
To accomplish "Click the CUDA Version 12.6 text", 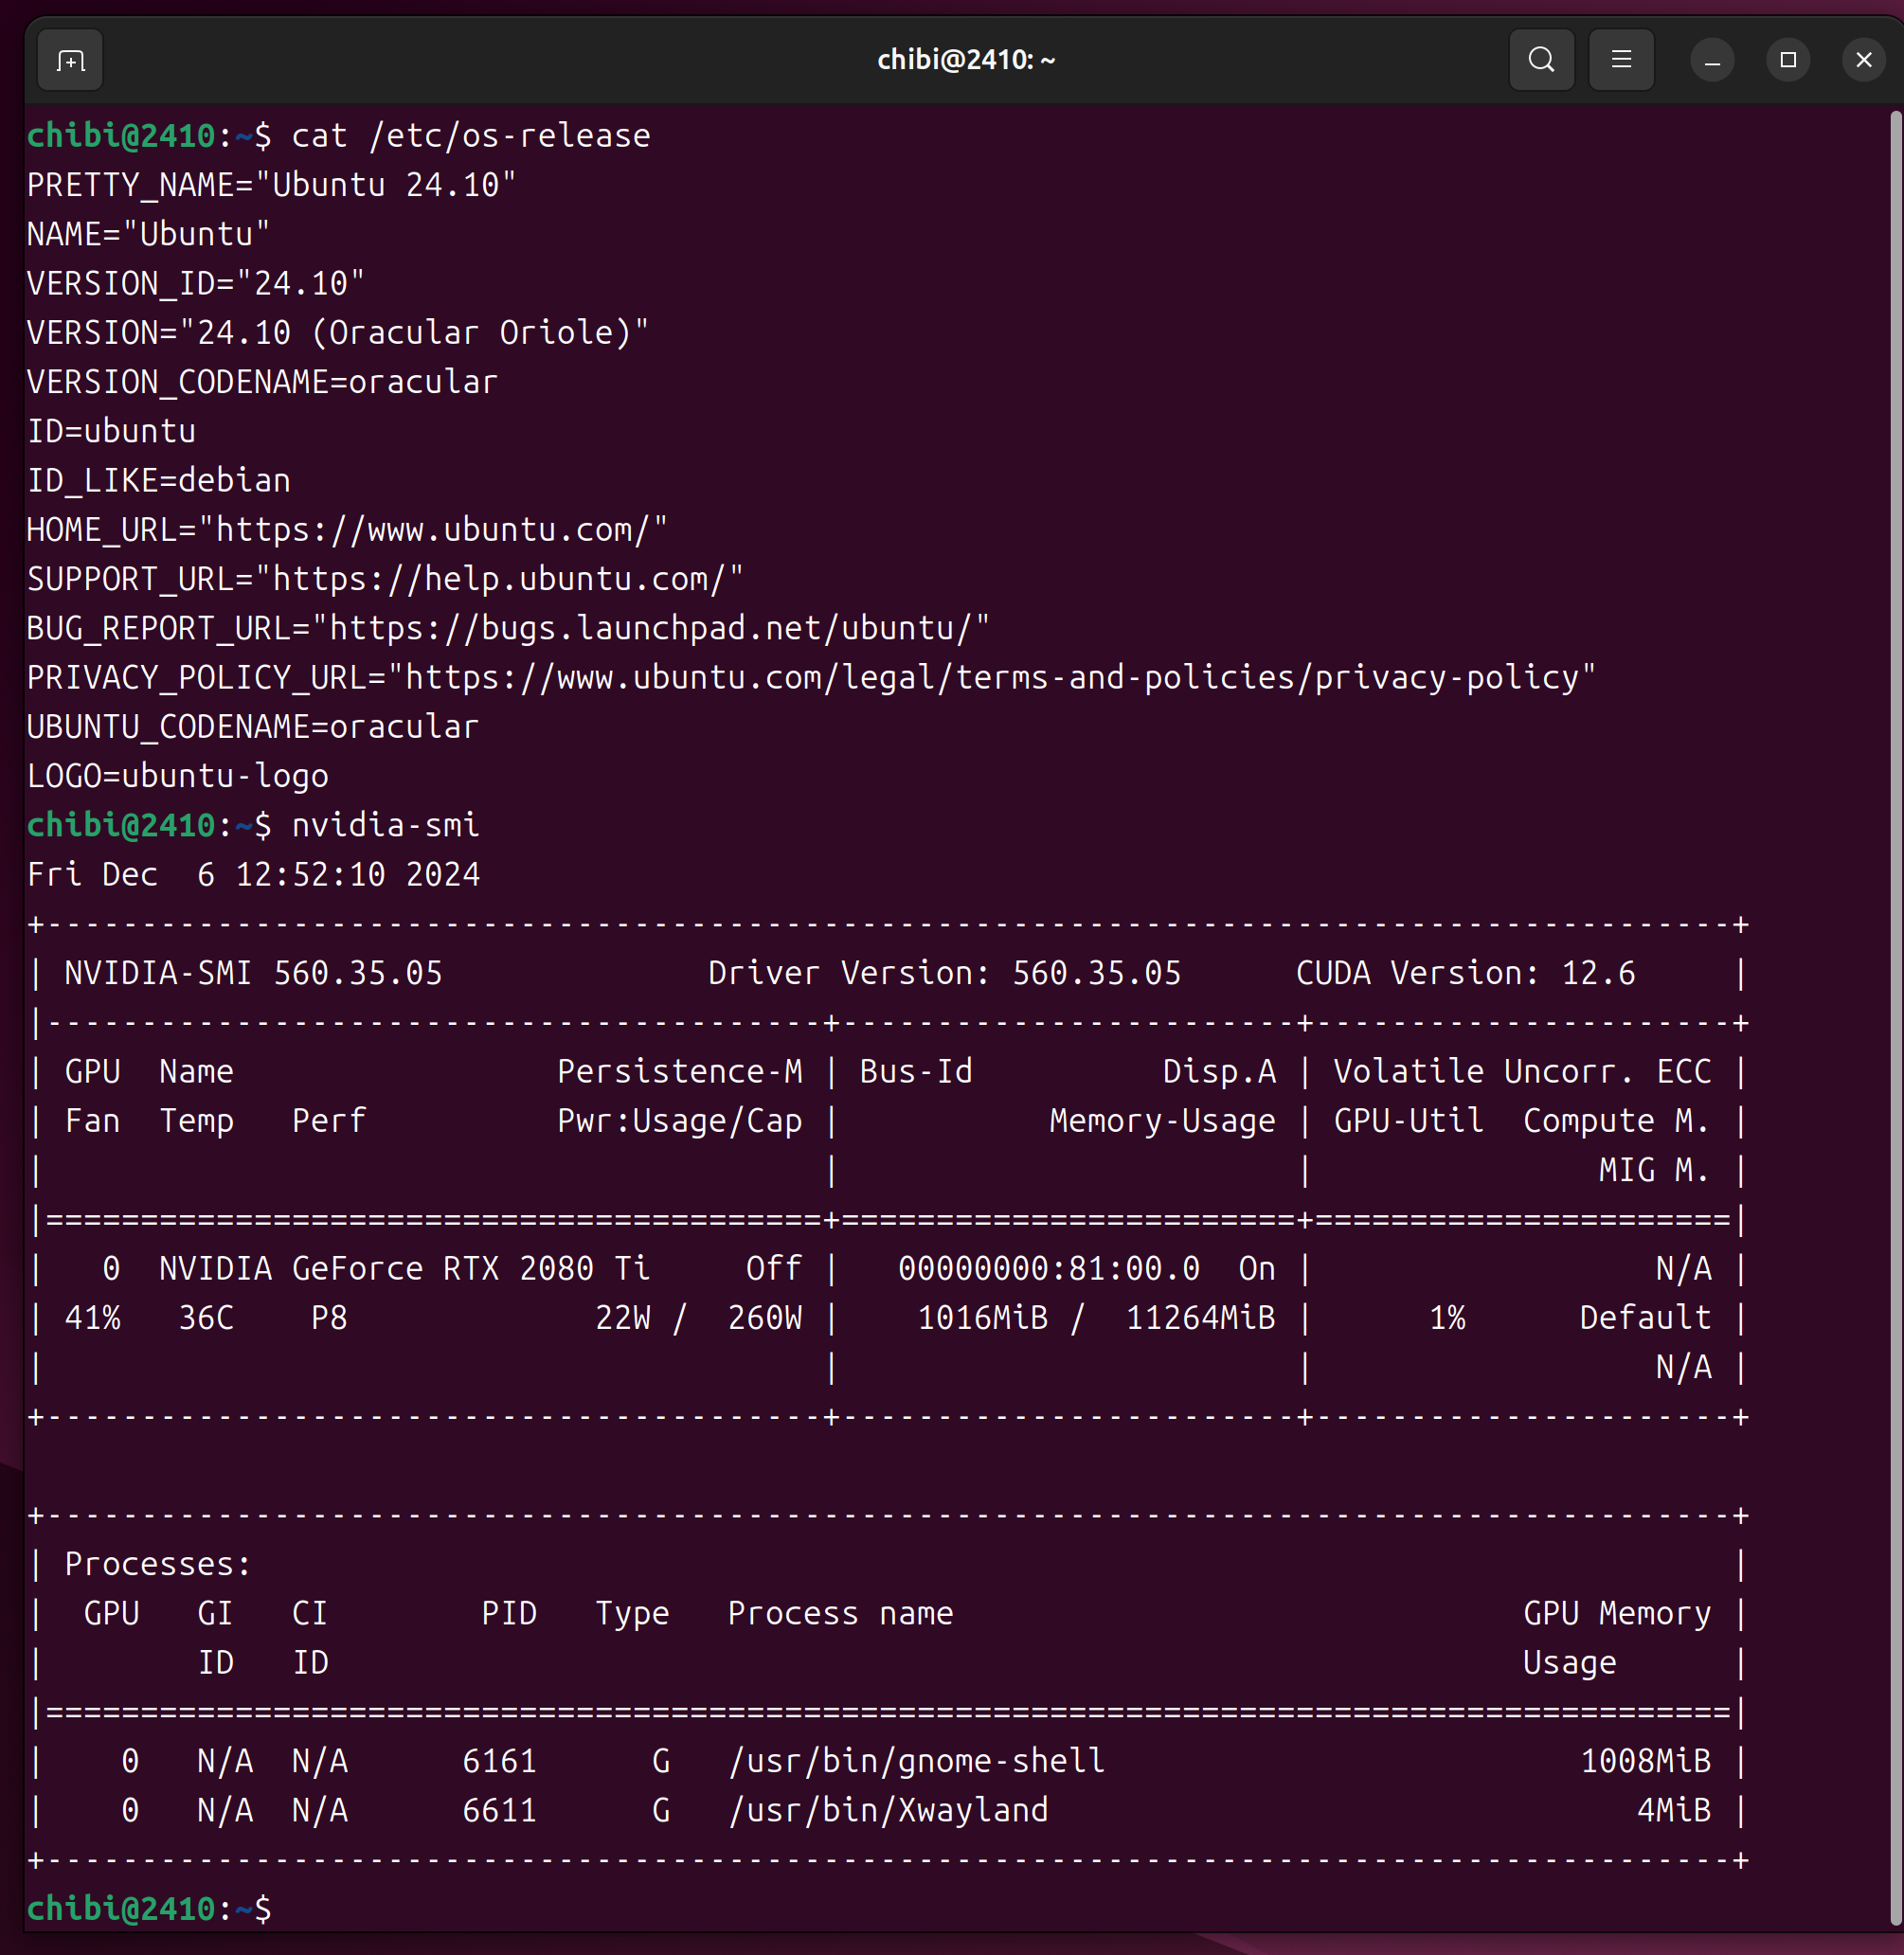I will pyautogui.click(x=1465, y=973).
